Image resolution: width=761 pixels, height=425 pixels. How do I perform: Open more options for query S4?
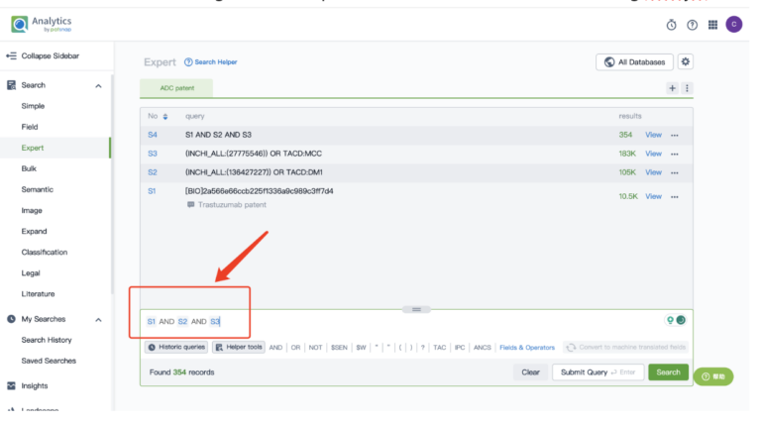click(x=675, y=135)
